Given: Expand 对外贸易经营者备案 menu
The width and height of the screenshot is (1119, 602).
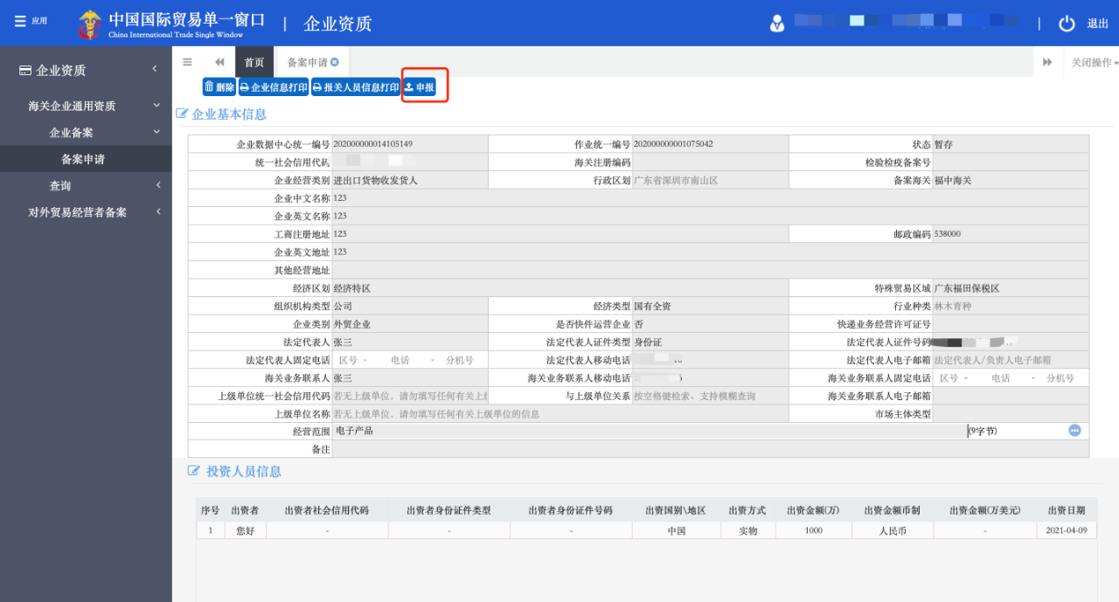Looking at the screenshot, I should [x=86, y=212].
